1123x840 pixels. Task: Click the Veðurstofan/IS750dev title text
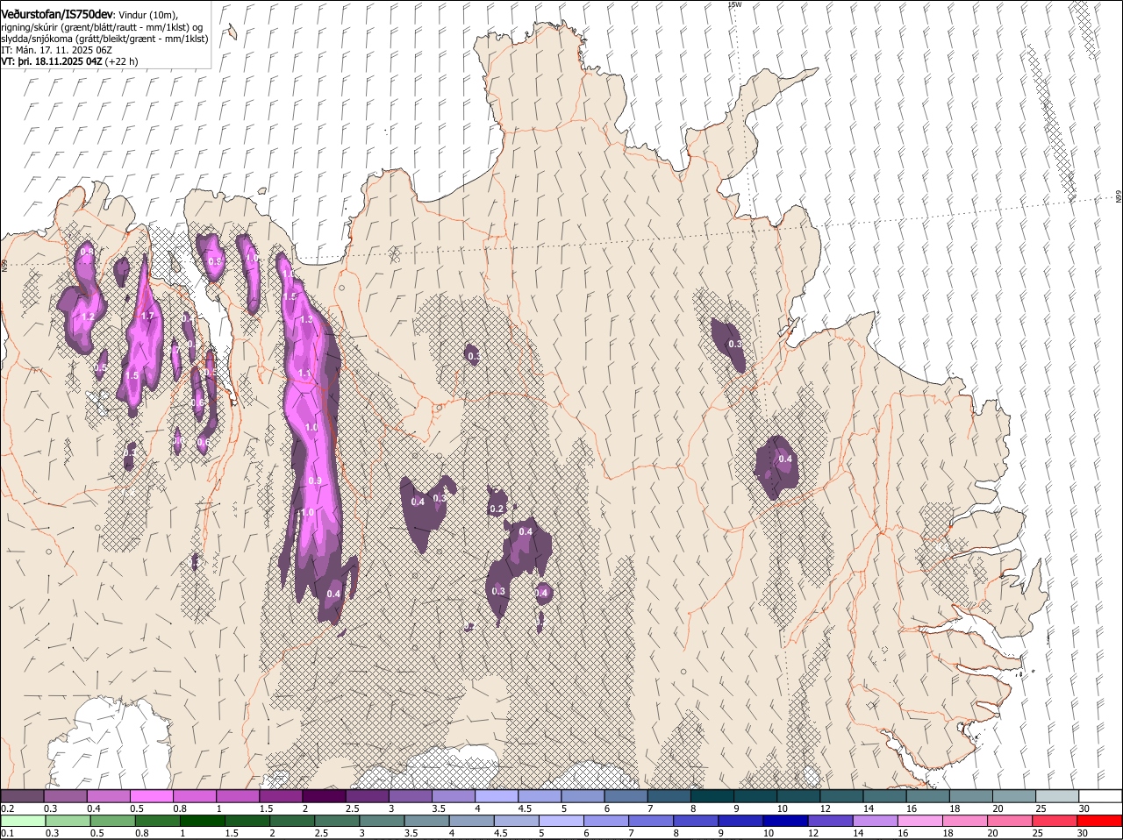[57, 14]
